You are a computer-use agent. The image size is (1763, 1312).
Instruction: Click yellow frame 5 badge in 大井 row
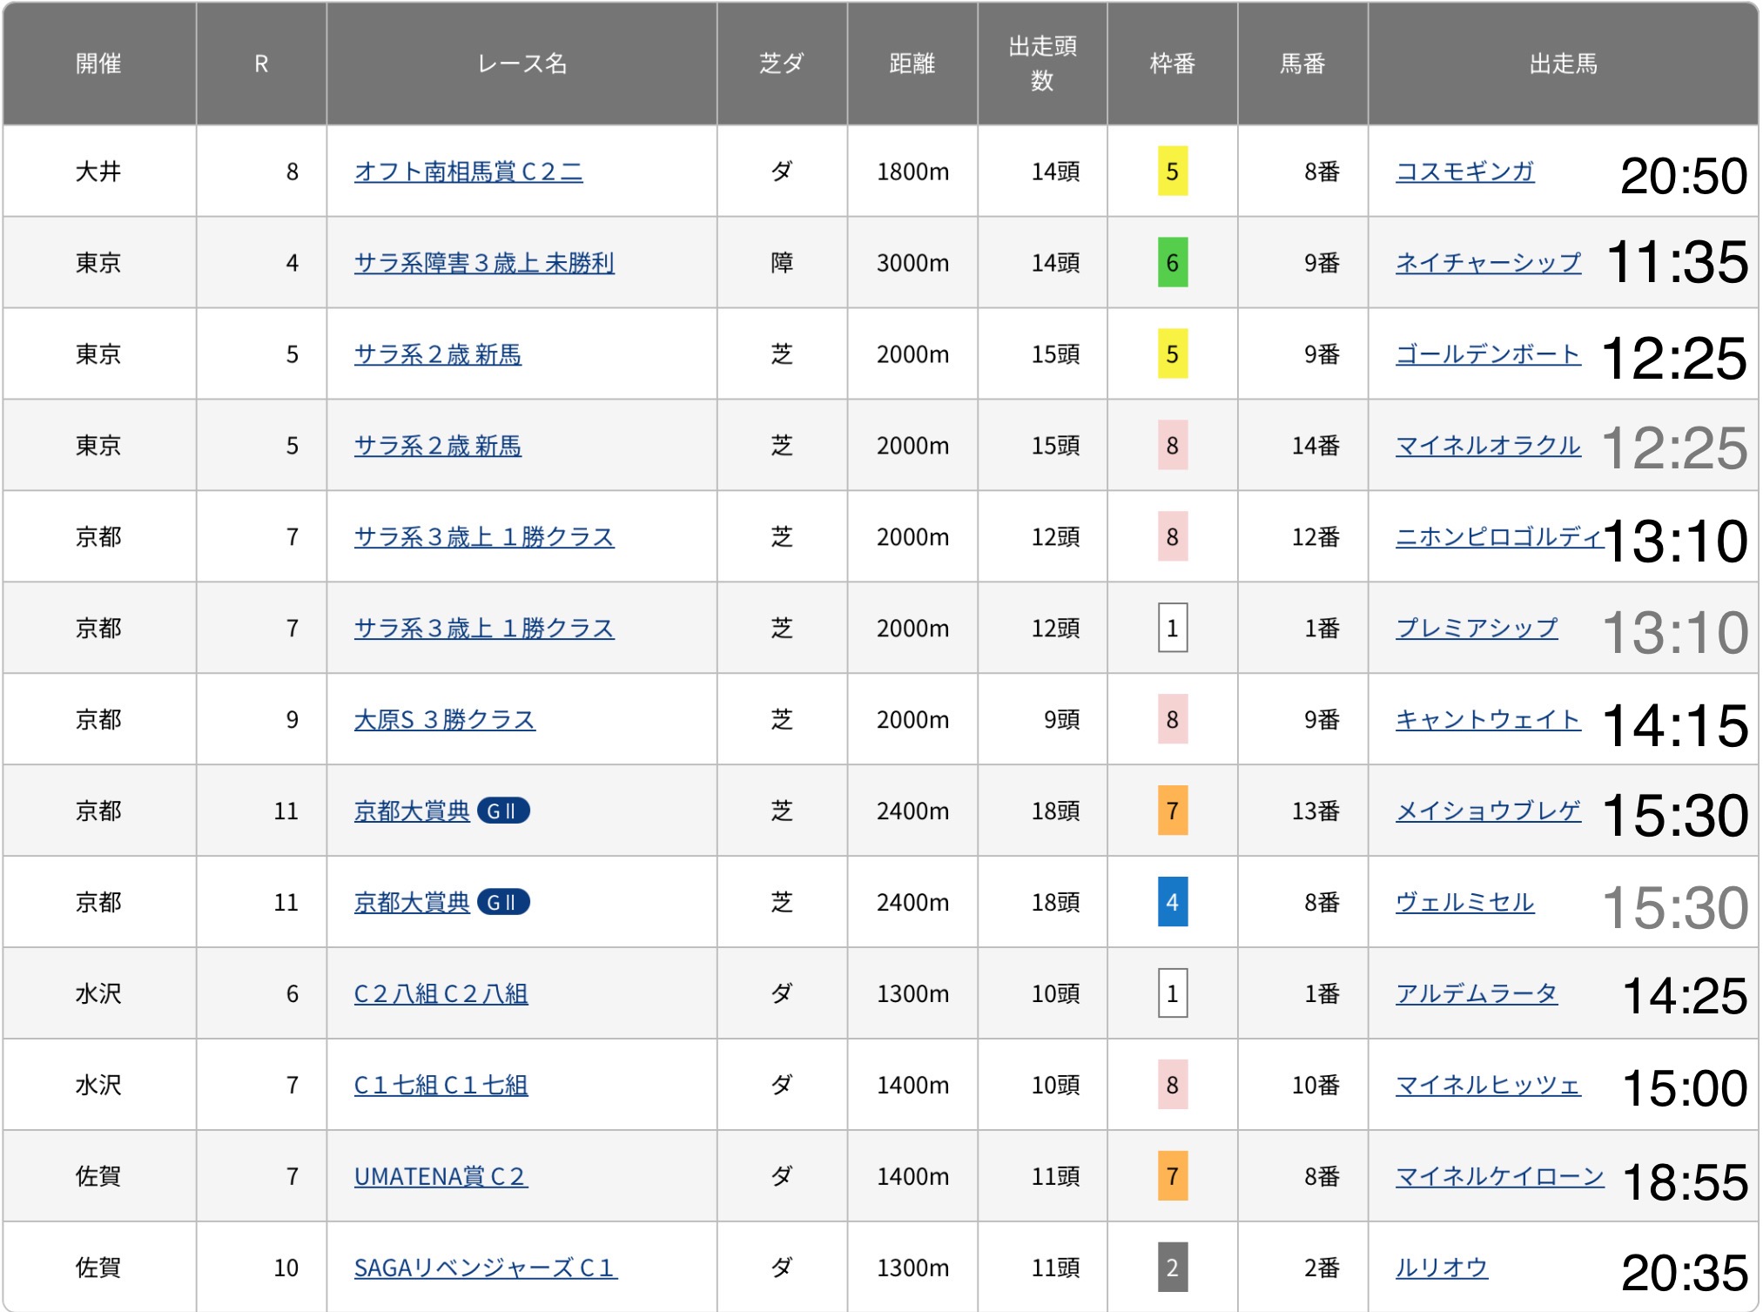(1172, 172)
